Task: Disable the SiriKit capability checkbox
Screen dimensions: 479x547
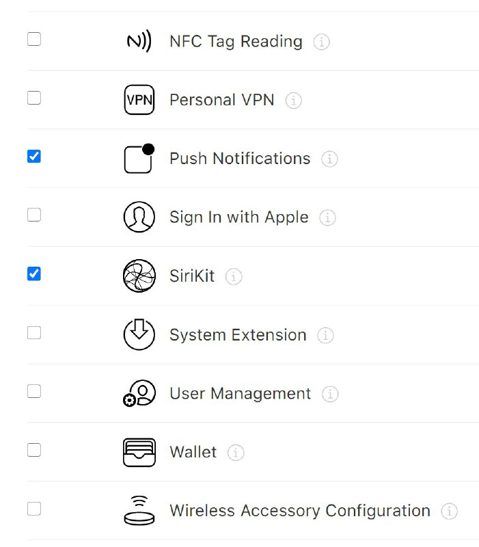Action: point(34,273)
